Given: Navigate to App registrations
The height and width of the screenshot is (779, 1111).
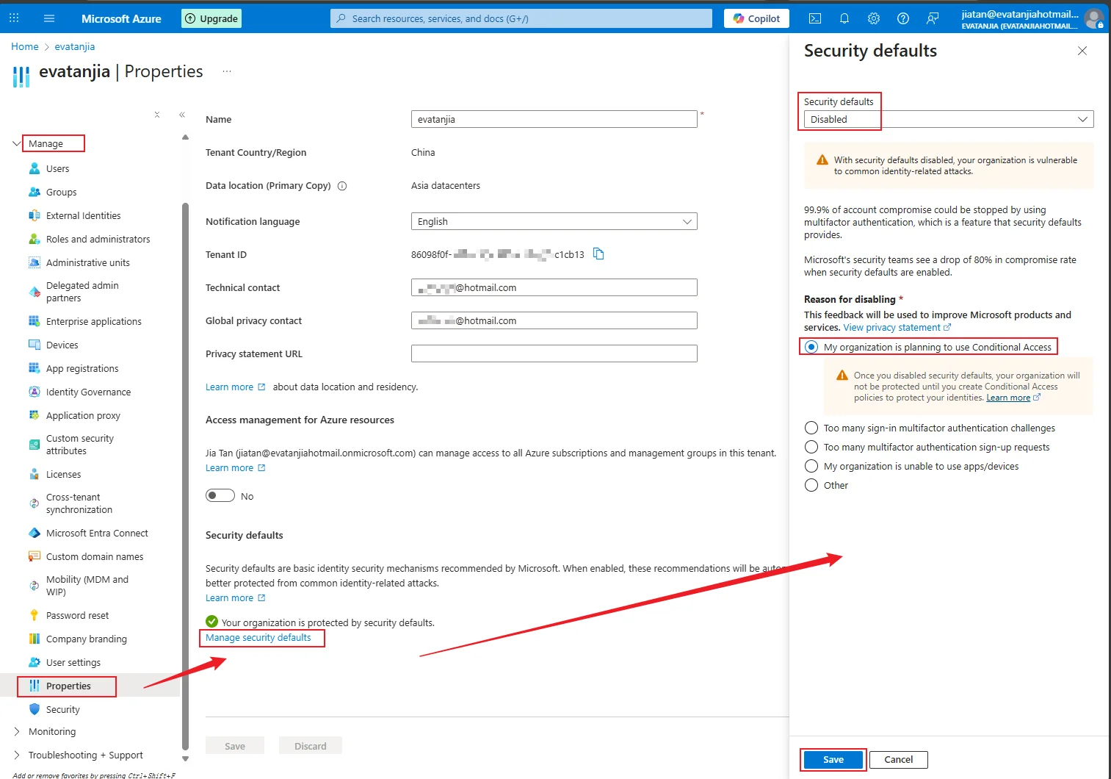Looking at the screenshot, I should tap(82, 368).
